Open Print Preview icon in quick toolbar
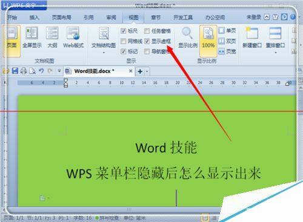Screen dimensions: 303x222 (x=32, y=71)
